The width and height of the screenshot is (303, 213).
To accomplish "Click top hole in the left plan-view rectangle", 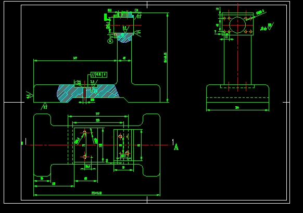I will click(84, 133).
